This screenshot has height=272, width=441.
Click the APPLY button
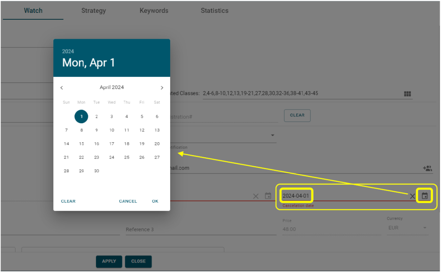point(109,261)
